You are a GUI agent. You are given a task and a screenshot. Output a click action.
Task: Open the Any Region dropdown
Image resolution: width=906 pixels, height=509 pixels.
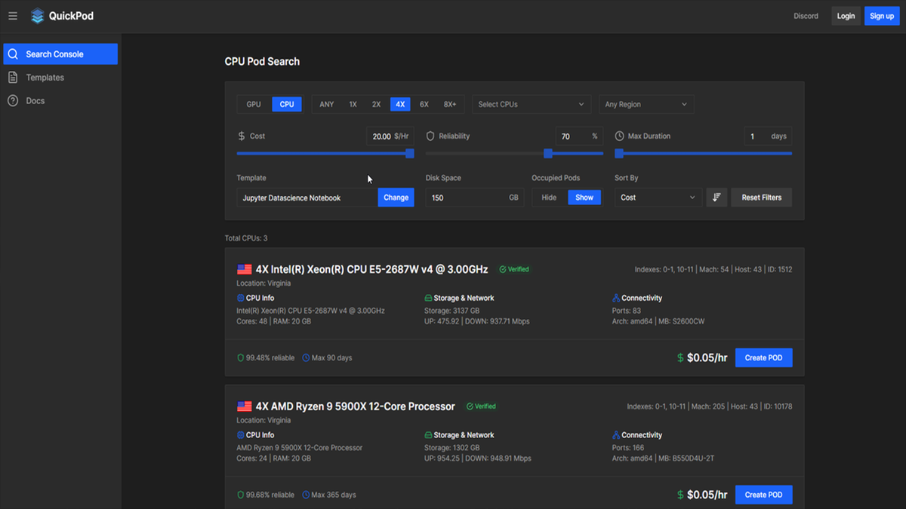coord(646,104)
